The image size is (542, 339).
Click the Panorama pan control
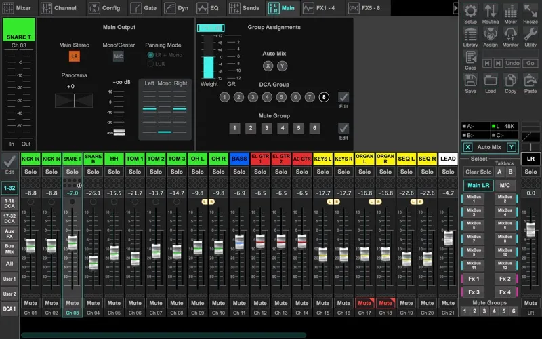click(74, 100)
